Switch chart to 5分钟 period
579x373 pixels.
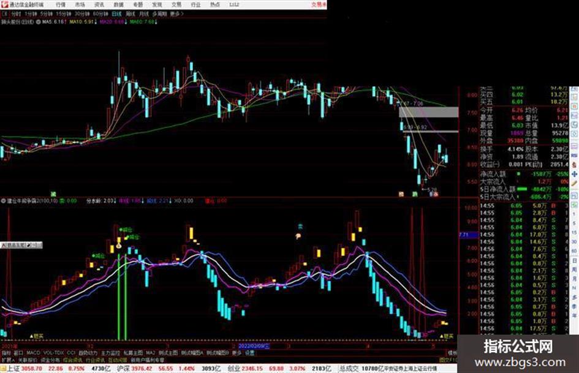click(46, 13)
